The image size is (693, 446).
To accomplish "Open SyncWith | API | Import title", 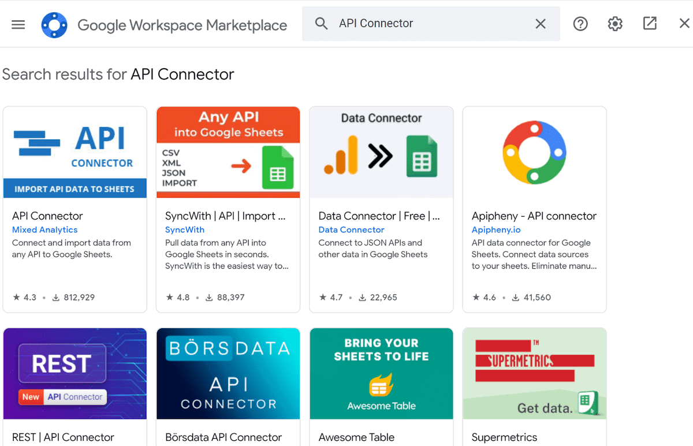I will (225, 216).
